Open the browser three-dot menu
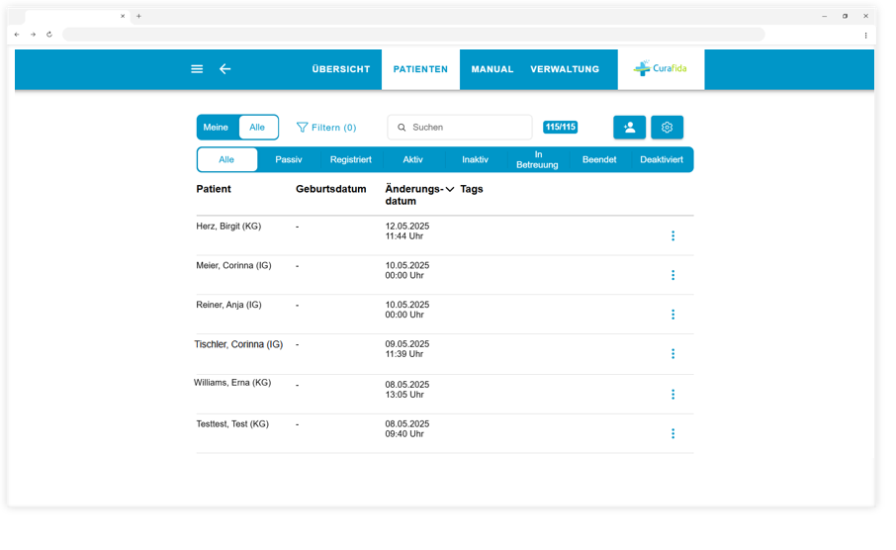 pos(865,35)
